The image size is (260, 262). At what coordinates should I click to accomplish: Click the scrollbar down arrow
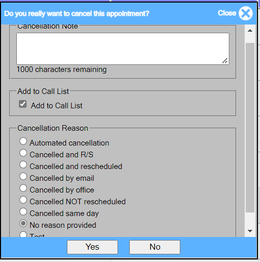pyautogui.click(x=250, y=231)
